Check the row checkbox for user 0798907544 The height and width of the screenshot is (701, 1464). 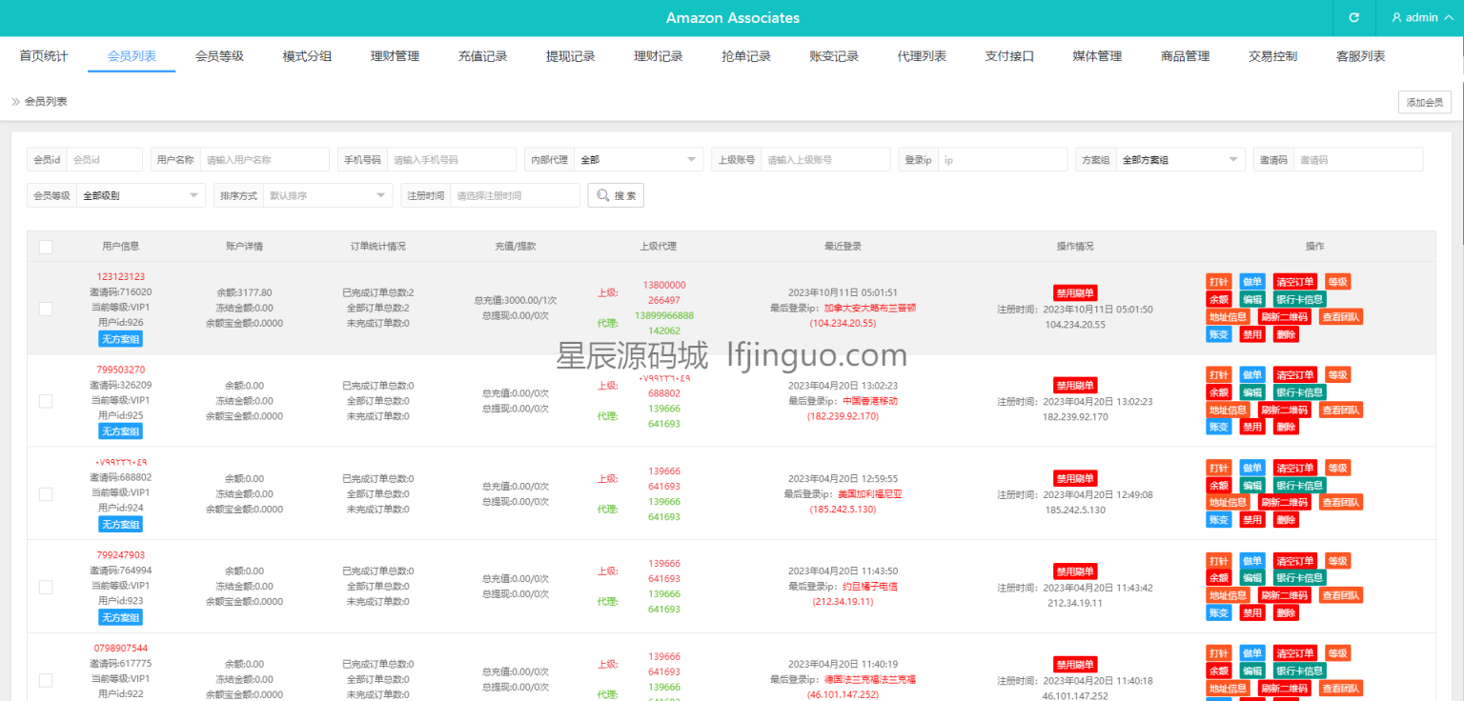[46, 680]
